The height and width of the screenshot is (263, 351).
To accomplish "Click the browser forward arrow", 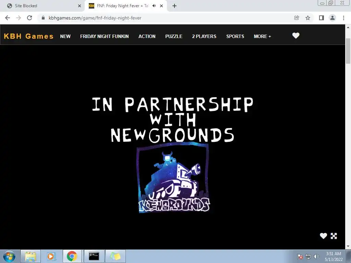I will pos(19,18).
